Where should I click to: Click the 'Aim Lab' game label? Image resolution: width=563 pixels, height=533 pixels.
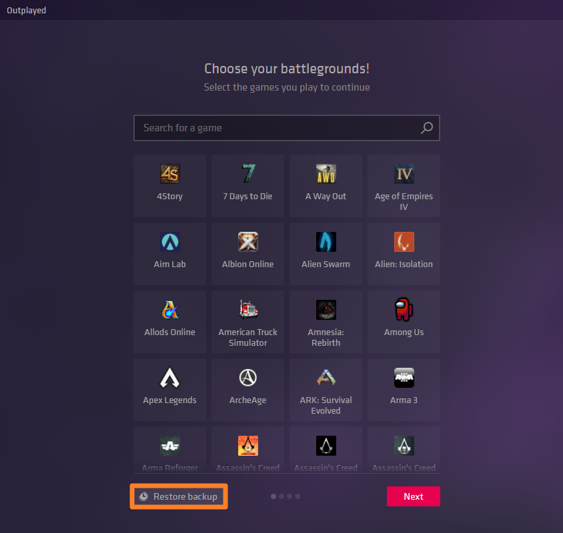click(x=170, y=265)
